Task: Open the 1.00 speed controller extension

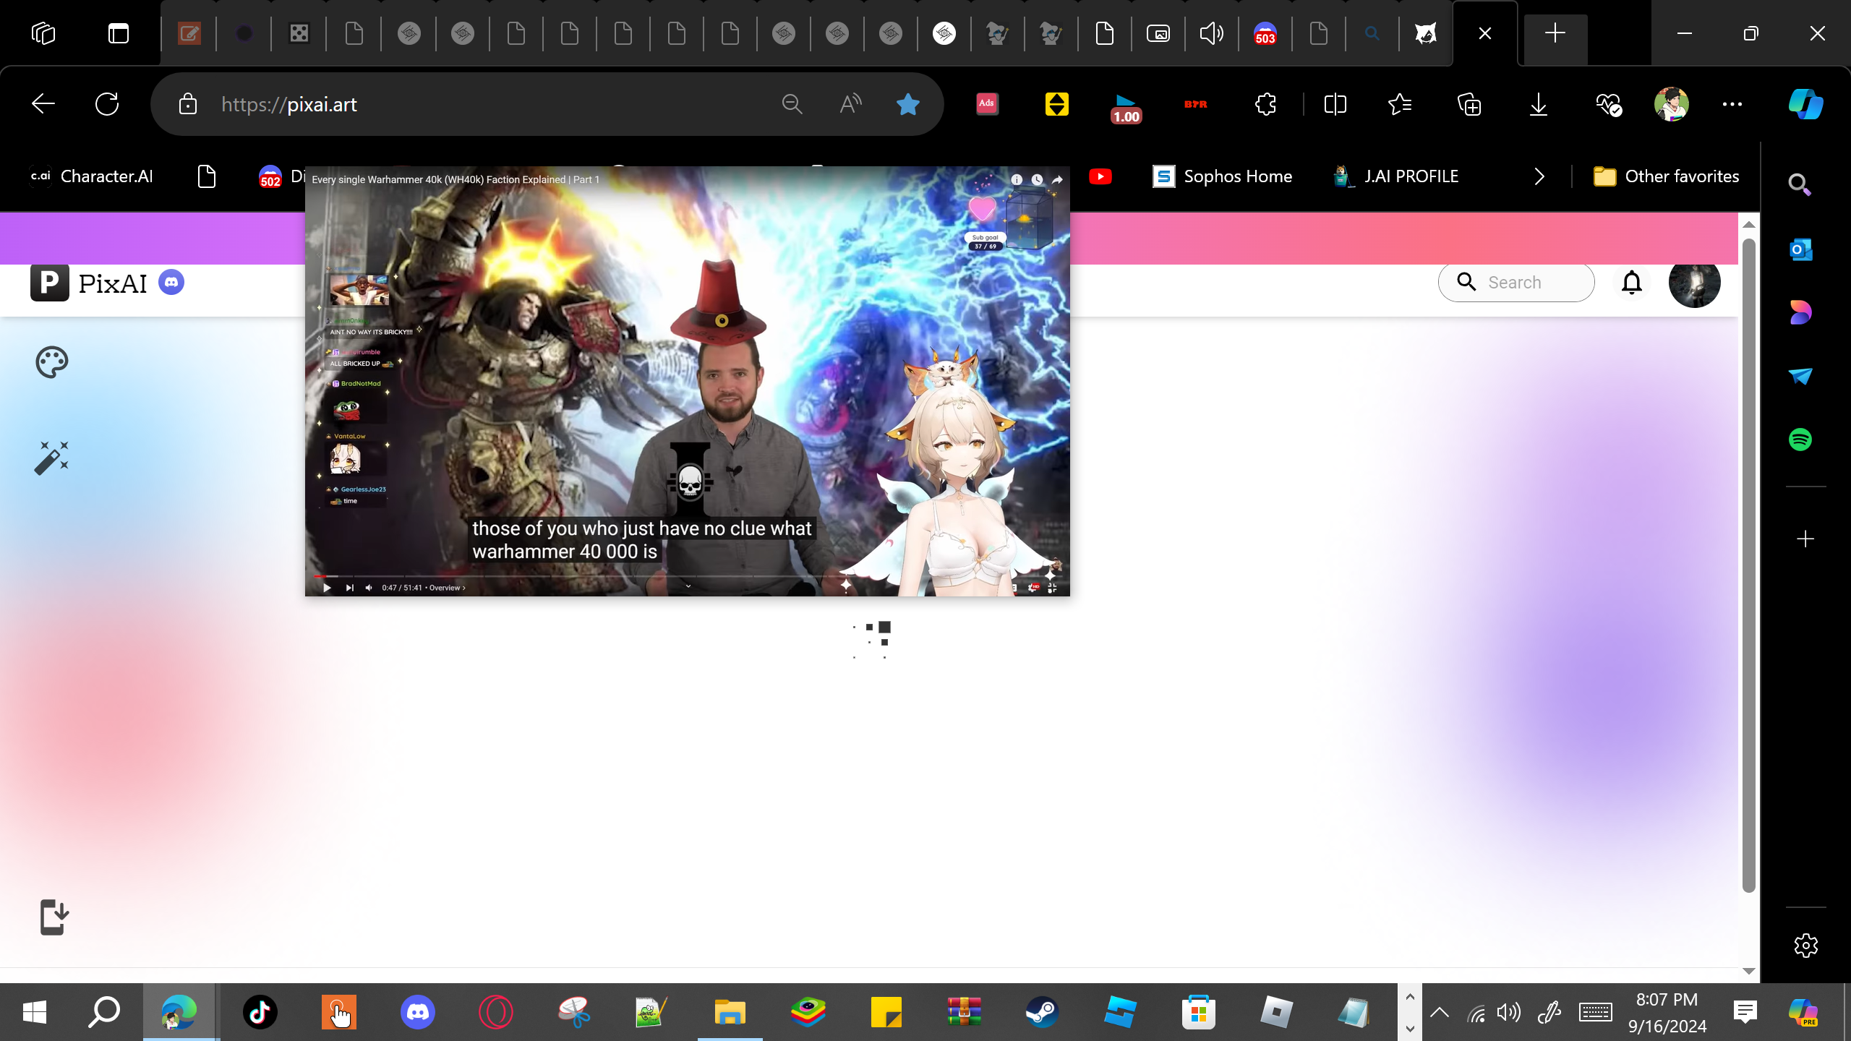Action: click(x=1126, y=108)
